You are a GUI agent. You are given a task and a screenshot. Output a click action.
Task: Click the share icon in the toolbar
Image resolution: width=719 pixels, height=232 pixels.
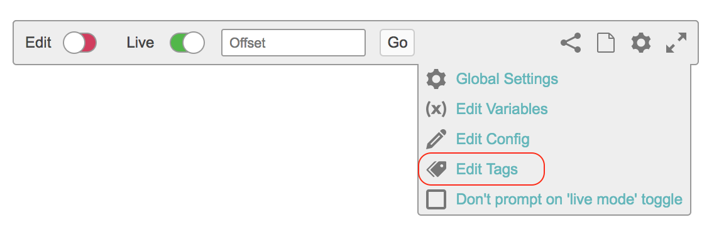tap(571, 43)
